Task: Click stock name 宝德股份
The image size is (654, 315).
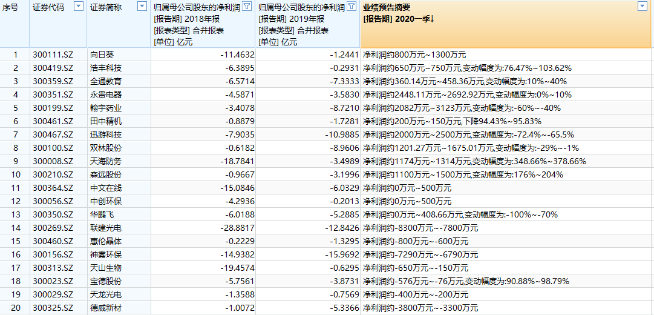Action: 106,282
